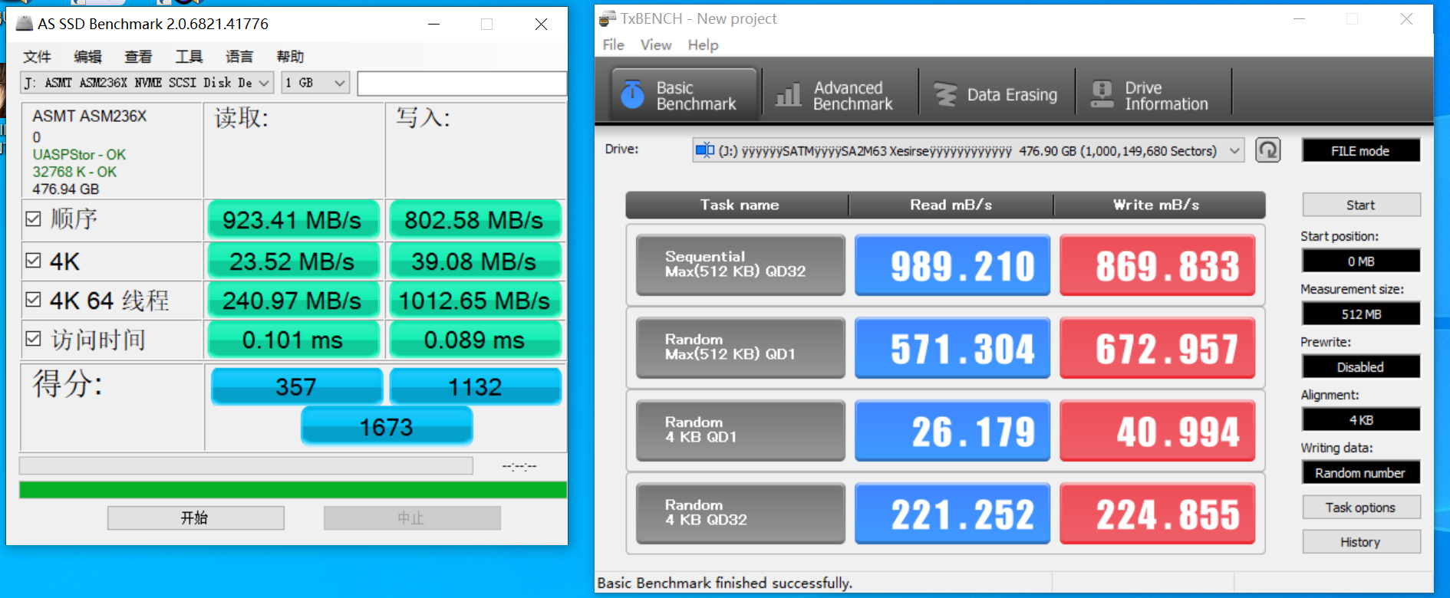This screenshot has height=598, width=1450.
Task: Open the File menu in TxBENCH
Action: pyautogui.click(x=613, y=45)
